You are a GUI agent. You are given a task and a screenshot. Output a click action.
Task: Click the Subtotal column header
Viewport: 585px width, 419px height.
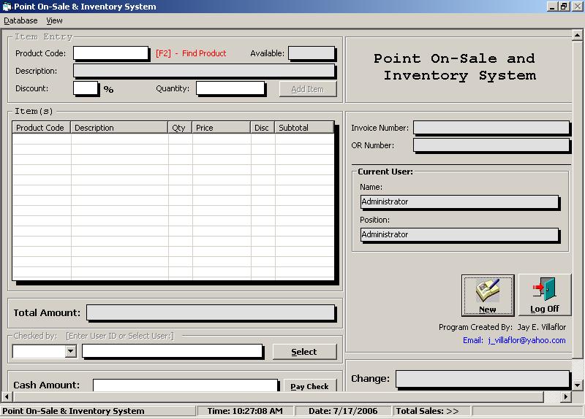[304, 128]
